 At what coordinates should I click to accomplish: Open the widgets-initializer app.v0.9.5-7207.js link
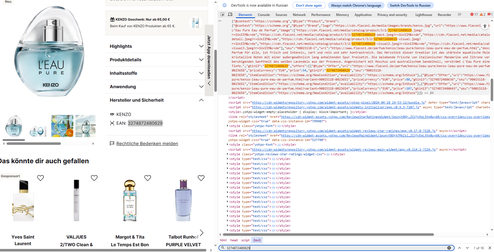pyautogui.click(x=336, y=107)
